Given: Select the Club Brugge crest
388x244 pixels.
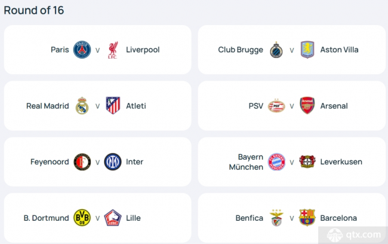Looking at the screenshot, I should pyautogui.click(x=276, y=50).
